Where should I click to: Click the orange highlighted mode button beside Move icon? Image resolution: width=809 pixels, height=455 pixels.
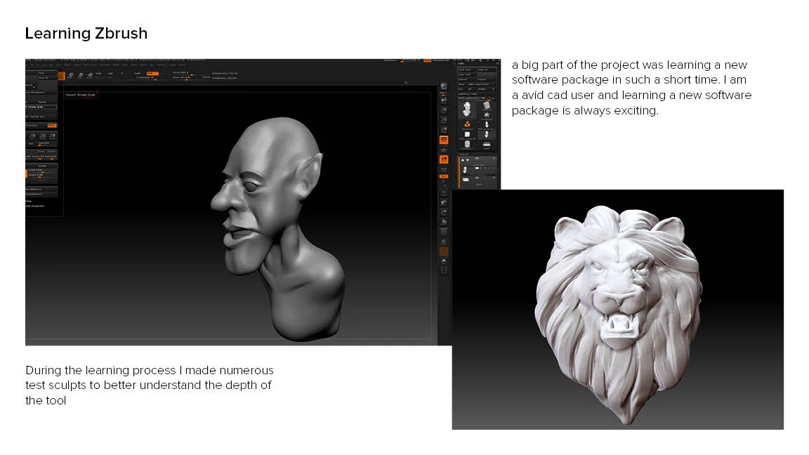point(61,76)
